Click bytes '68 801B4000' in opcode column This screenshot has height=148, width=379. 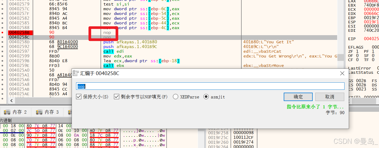tap(64, 42)
